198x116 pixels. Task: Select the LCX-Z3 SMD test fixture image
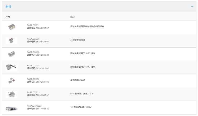pos(11,53)
